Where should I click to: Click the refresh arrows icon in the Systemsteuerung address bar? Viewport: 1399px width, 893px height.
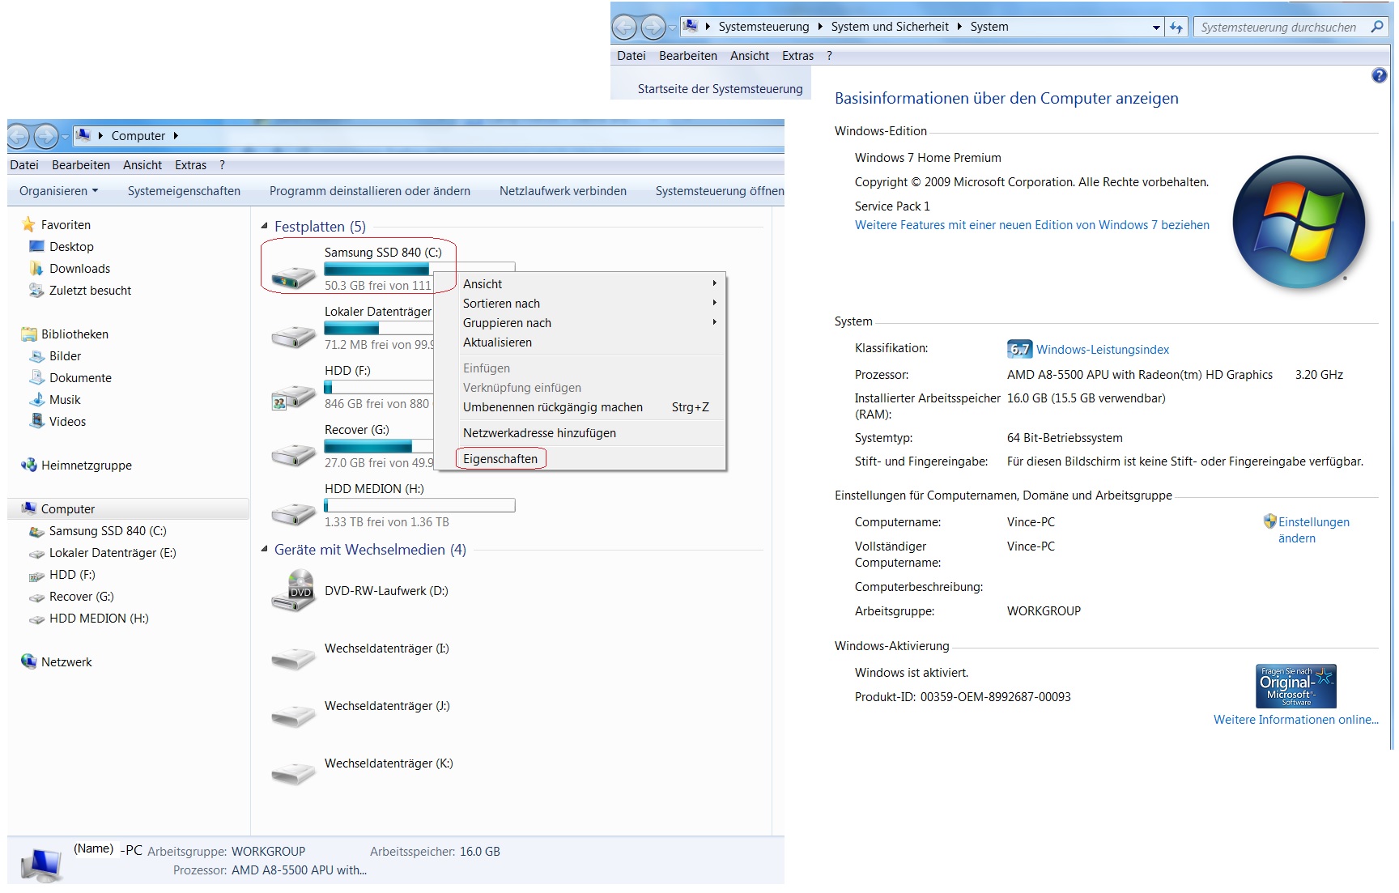[x=1176, y=27]
